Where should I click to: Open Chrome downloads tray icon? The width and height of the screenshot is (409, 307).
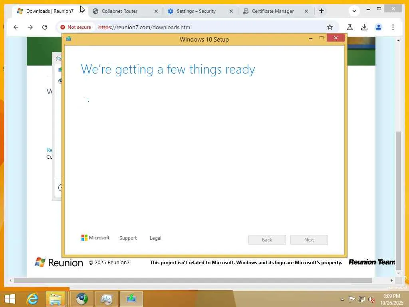tap(364, 27)
